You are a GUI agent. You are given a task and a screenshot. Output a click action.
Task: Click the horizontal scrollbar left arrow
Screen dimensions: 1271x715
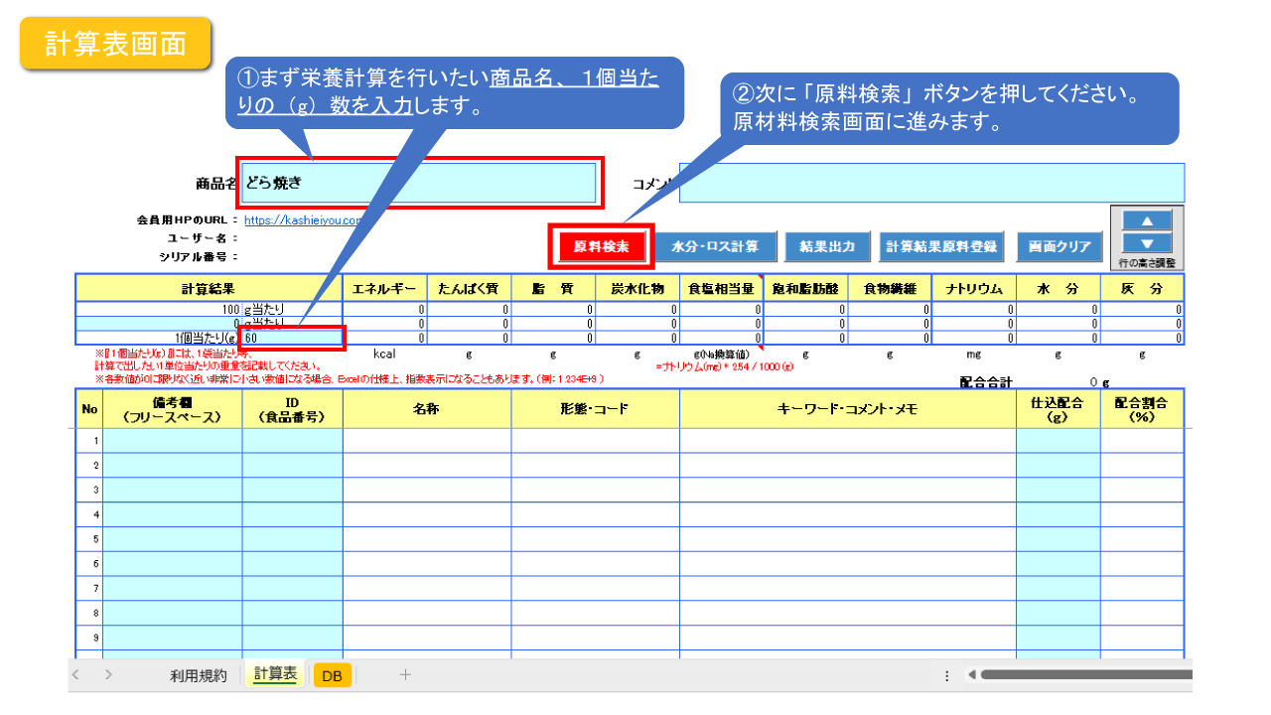[x=972, y=675]
